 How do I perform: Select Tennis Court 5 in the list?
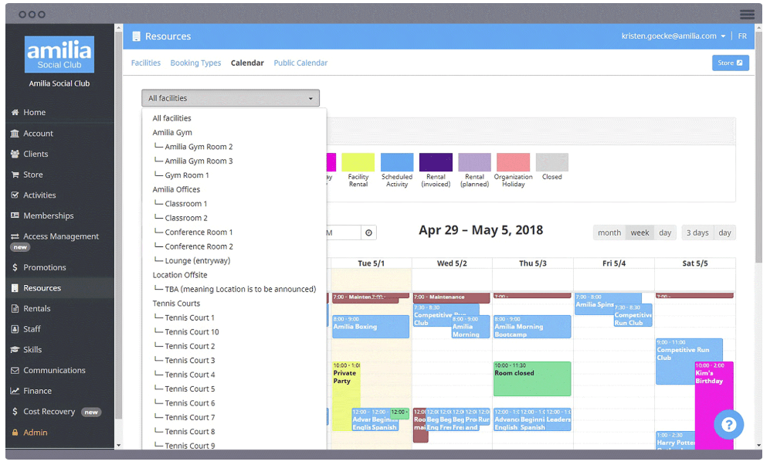(189, 389)
